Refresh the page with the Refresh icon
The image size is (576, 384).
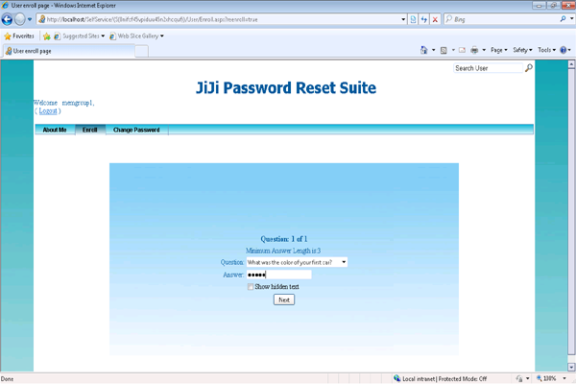[424, 19]
